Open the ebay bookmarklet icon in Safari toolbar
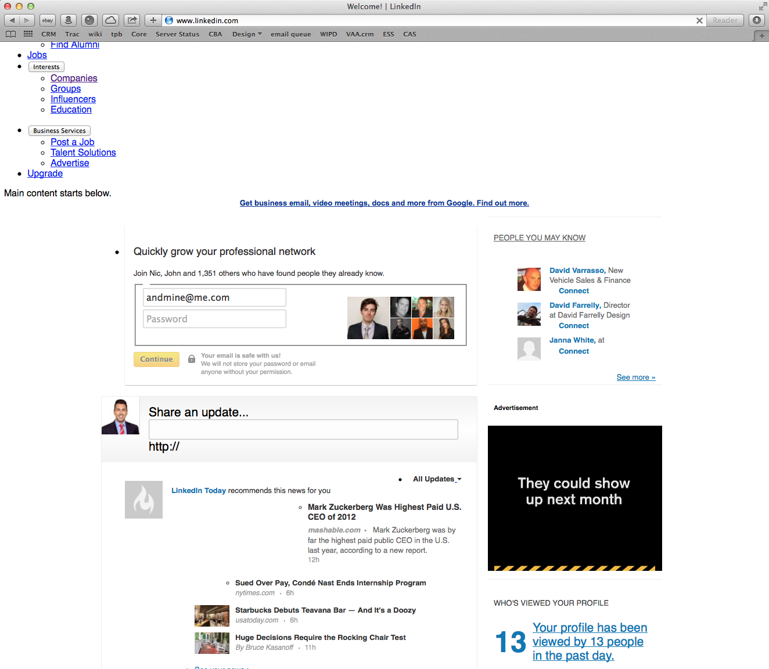Viewport: 769px width, 669px height. click(x=47, y=20)
